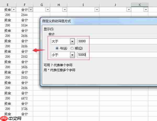This screenshot has height=121, width=157.
Task: Expand the 小于 condition combo box
Action: (x=72, y=55)
